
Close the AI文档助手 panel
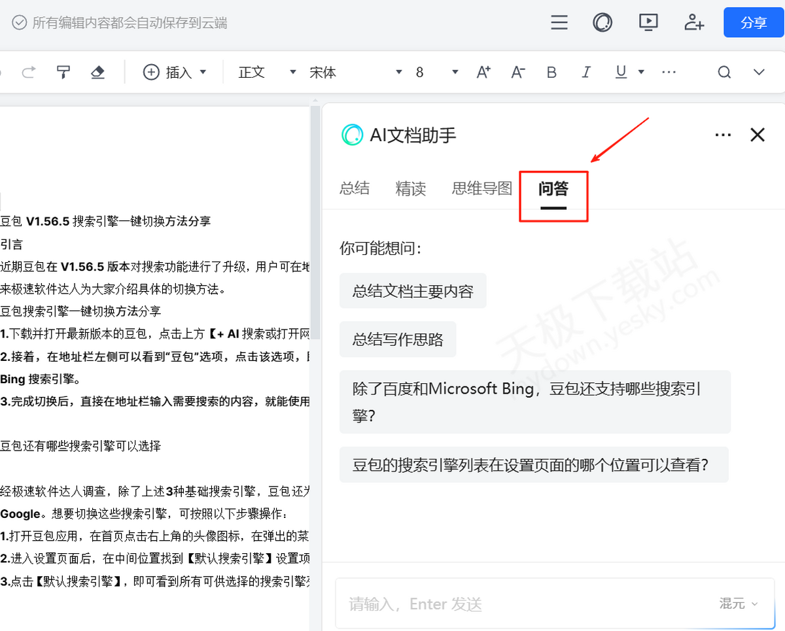tap(758, 135)
